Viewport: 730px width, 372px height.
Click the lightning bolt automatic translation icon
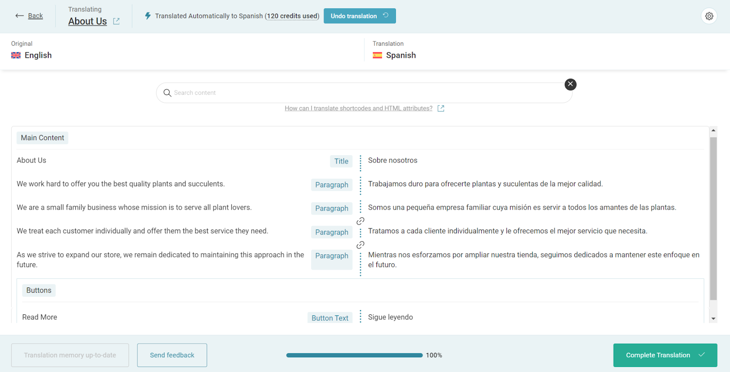click(148, 16)
